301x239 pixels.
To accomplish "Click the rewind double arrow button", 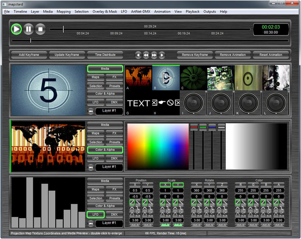I will point(146,55).
